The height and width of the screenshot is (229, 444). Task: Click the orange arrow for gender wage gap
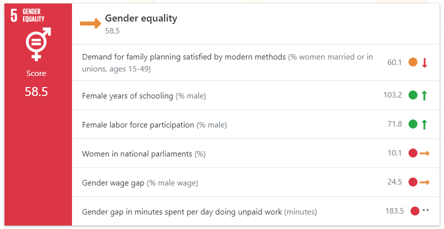(424, 182)
